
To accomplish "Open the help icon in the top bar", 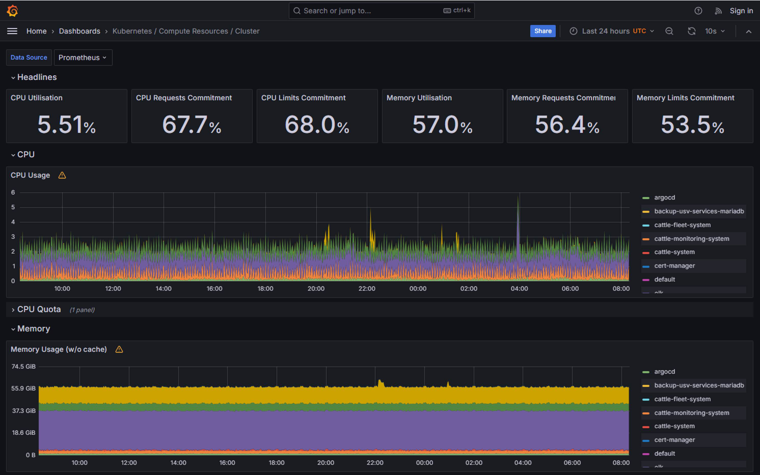I will [x=698, y=10].
